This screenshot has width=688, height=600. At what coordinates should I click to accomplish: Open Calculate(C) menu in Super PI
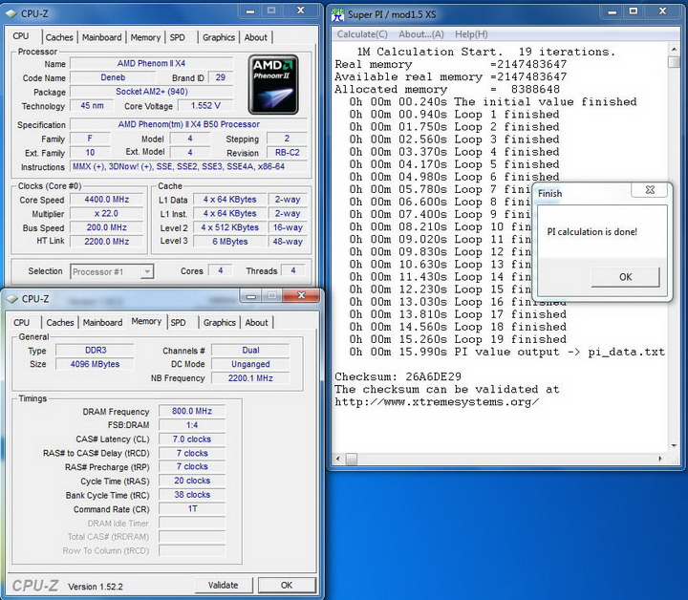362,34
